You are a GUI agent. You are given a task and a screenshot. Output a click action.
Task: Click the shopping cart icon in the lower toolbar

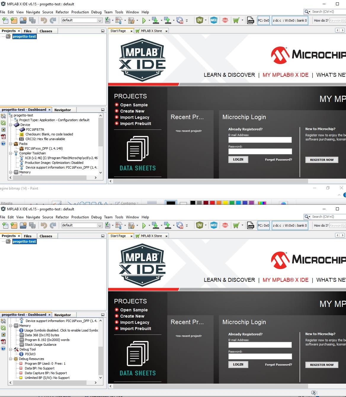(x=236, y=225)
